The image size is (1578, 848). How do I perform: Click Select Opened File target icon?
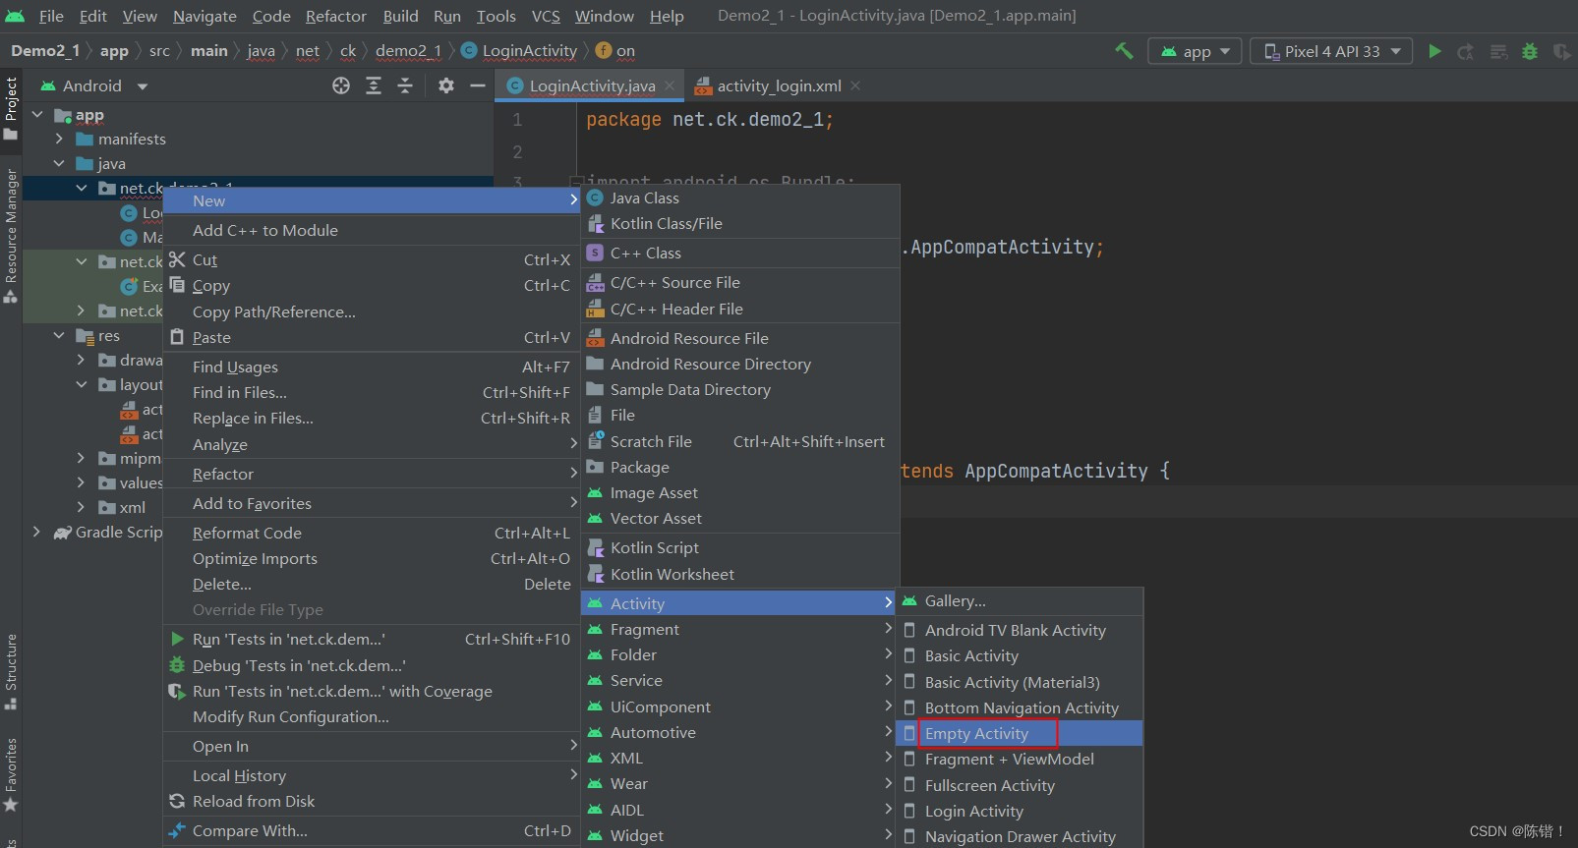tap(341, 85)
